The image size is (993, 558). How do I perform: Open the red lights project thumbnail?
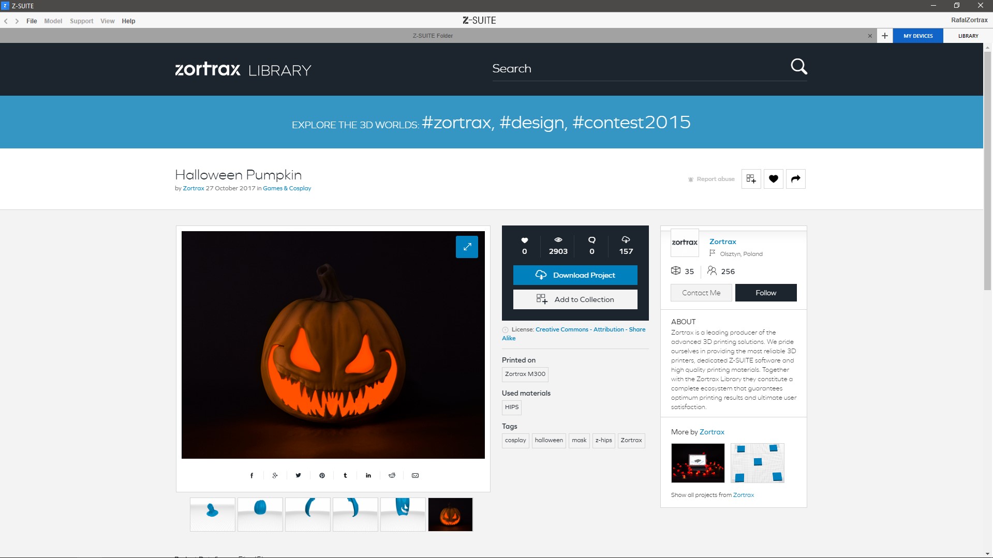coord(698,463)
